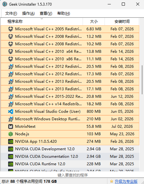Screen dimensions: 144x184
Task: Click the NVIDIA CUDA Runtime 12.0 icon
Action: (11, 164)
